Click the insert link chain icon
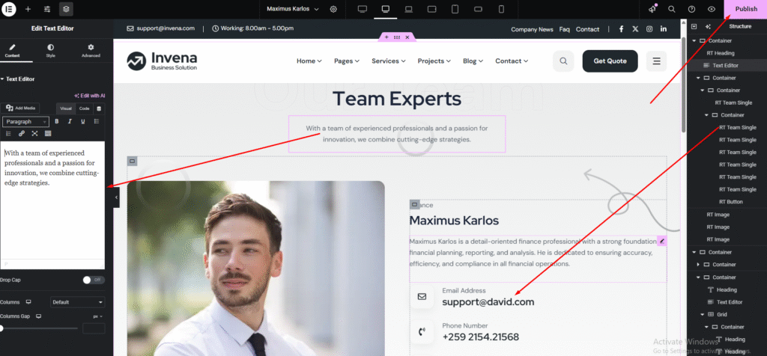 point(22,133)
